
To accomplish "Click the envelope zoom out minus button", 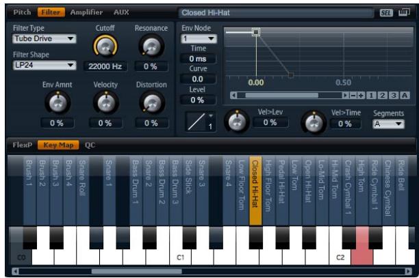I will point(353,96).
